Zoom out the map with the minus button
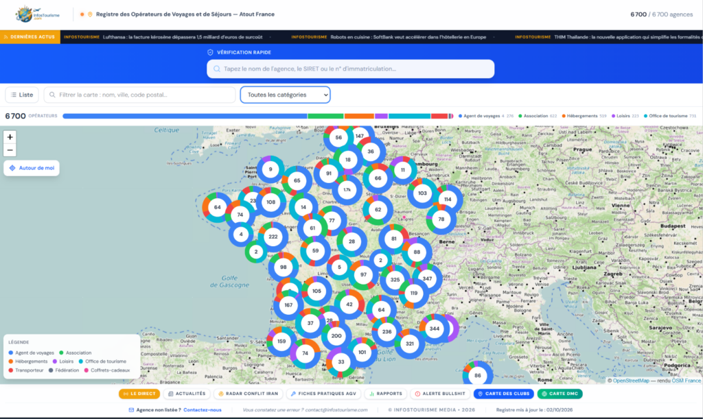Image resolution: width=703 pixels, height=419 pixels. point(10,150)
